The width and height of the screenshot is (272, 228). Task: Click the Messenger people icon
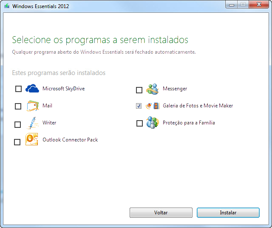point(152,89)
